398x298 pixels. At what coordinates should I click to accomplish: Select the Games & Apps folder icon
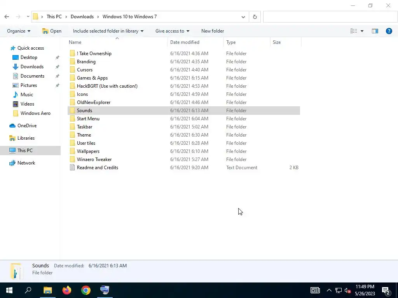pos(72,78)
